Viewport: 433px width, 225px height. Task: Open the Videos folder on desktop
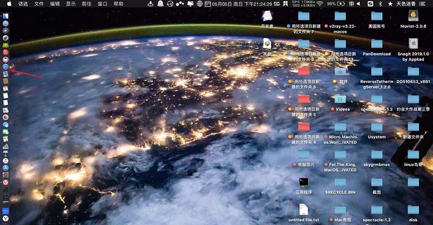click(x=340, y=99)
